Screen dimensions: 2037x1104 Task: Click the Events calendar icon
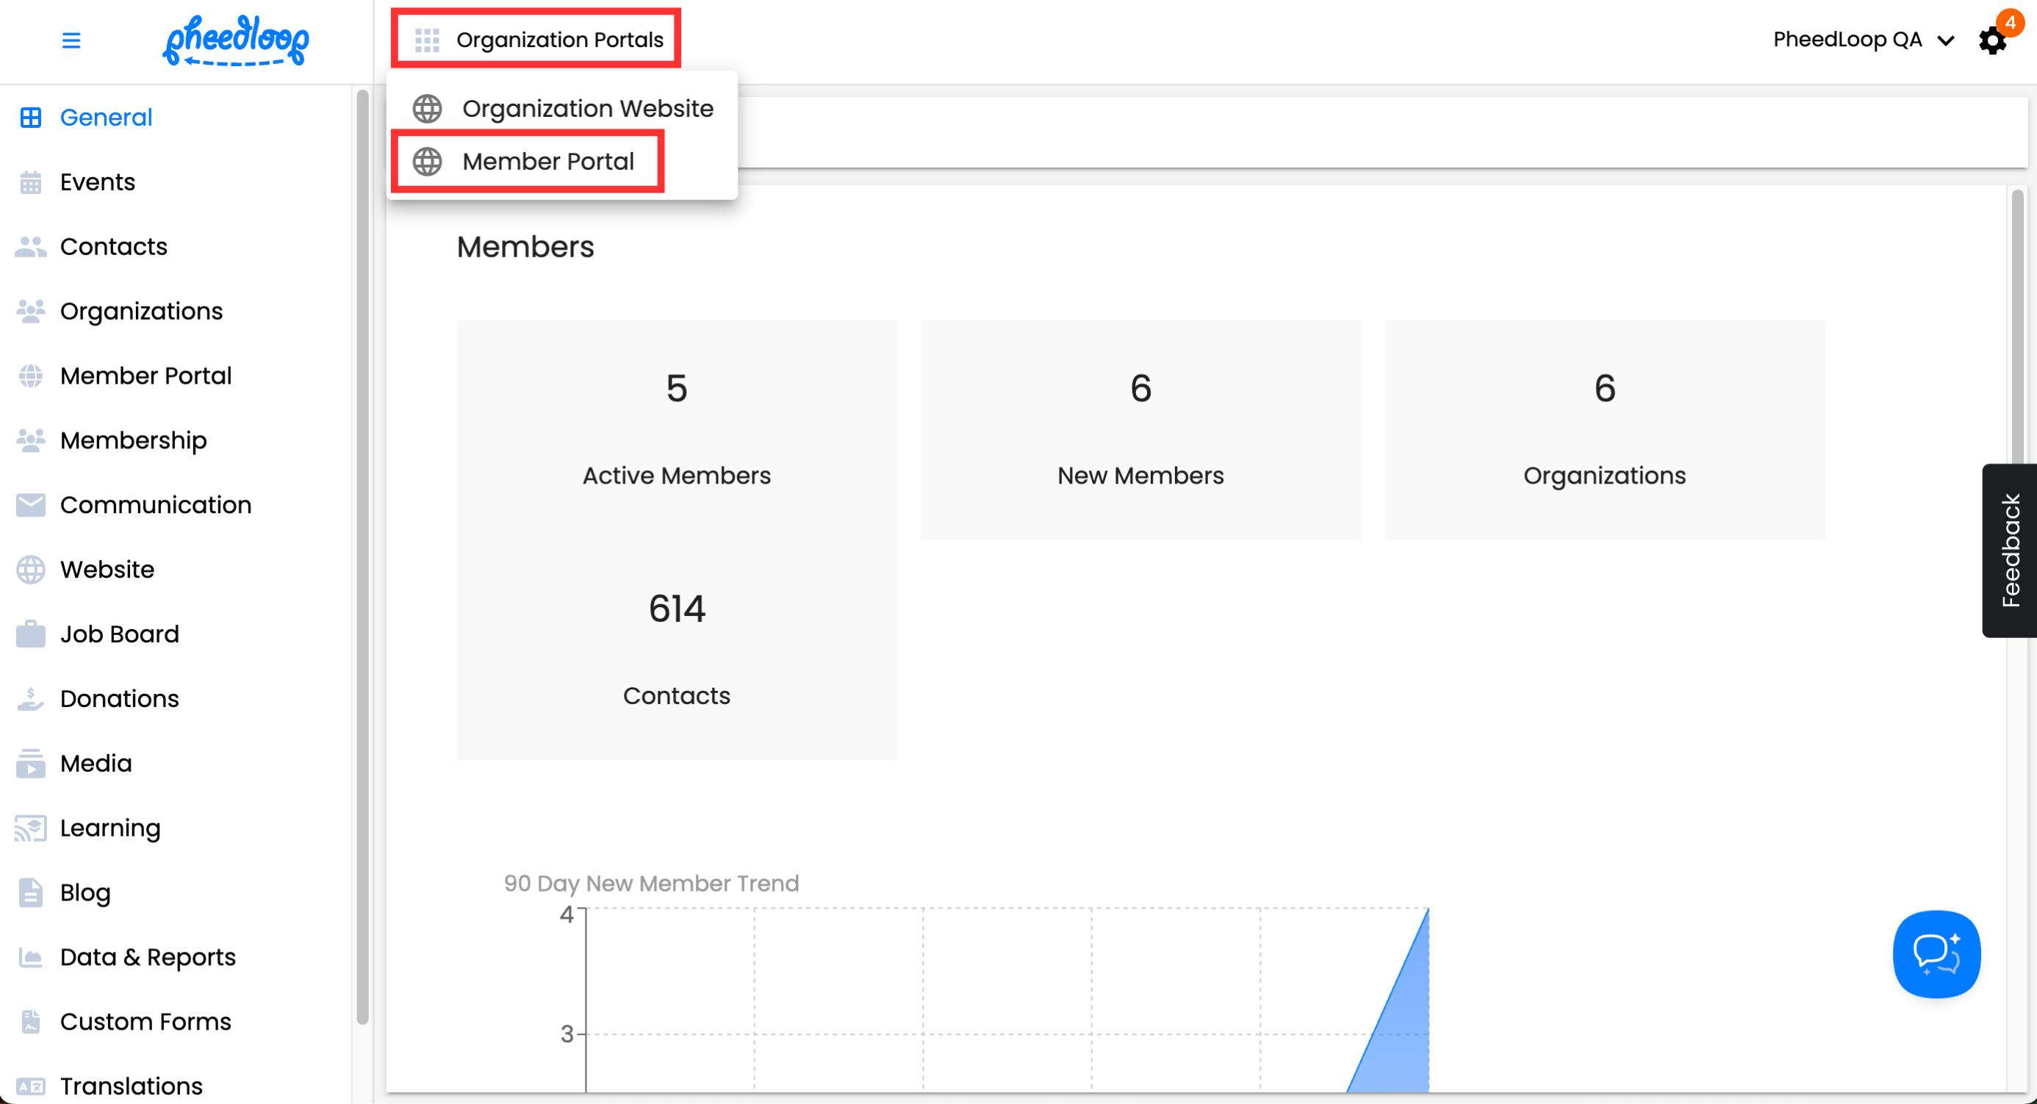(x=31, y=182)
